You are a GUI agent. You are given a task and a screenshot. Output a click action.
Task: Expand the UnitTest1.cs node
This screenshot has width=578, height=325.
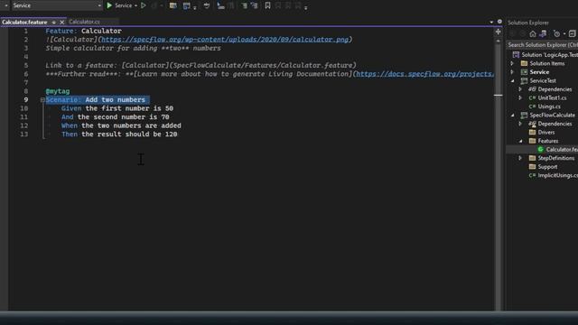[520, 97]
